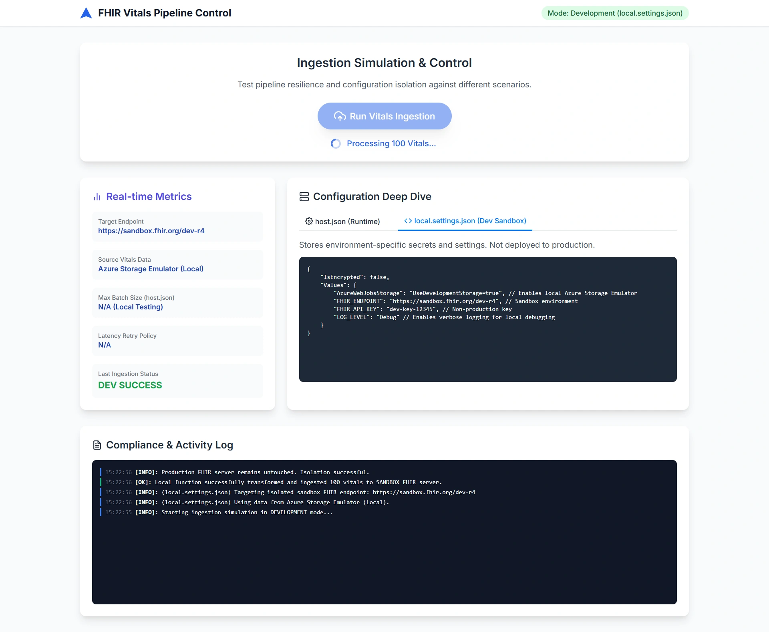Select local.settings.json (Dev Sandbox) tab
The image size is (769, 632).
pos(465,221)
